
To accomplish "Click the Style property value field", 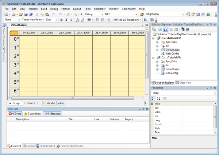I will pyautogui.click(x=198, y=128).
